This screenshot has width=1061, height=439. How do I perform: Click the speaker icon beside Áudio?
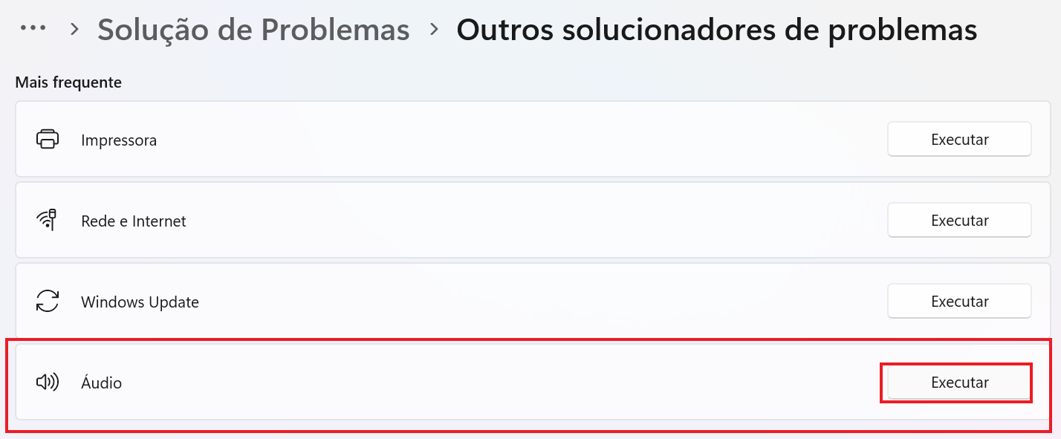click(x=48, y=383)
